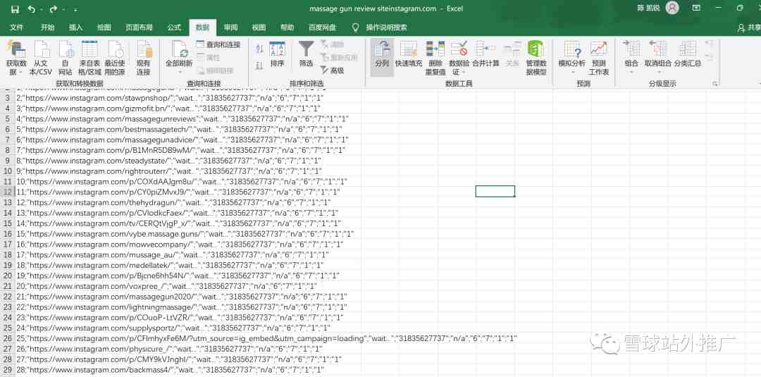This screenshot has height=377, width=761.
Task: Select the cell with utm_source=ig_embed link
Action: 267,338
